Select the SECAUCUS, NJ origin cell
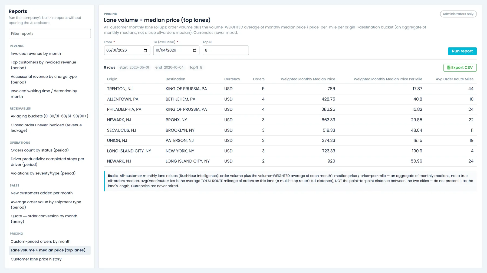The height and width of the screenshot is (273, 487). [x=122, y=130]
